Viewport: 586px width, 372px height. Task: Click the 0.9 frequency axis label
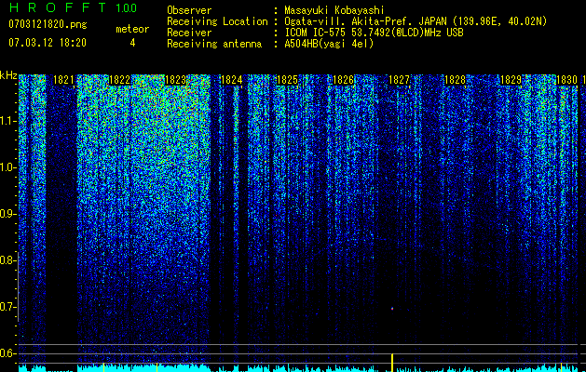coord(7,214)
